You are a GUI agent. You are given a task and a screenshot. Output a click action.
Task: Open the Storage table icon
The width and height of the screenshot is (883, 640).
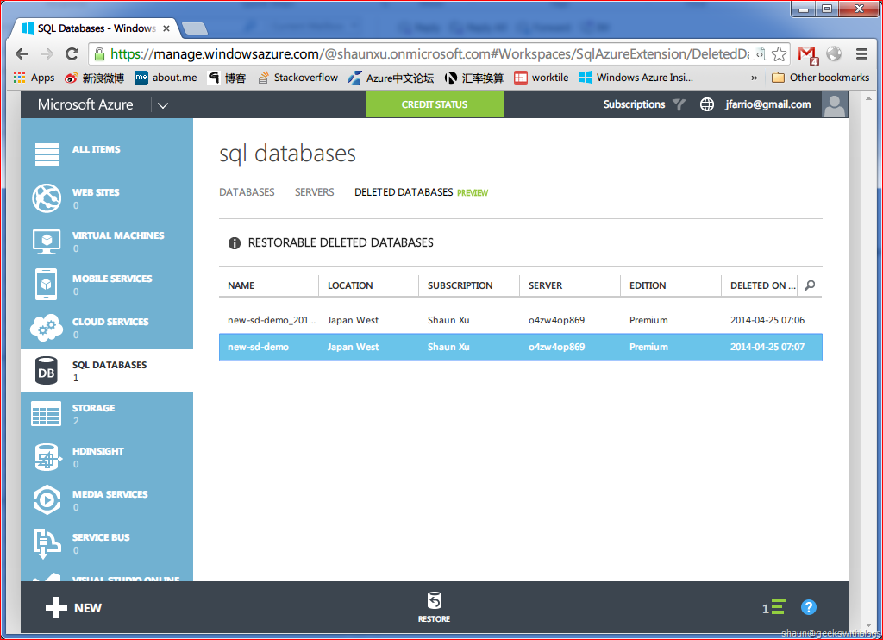tap(47, 414)
